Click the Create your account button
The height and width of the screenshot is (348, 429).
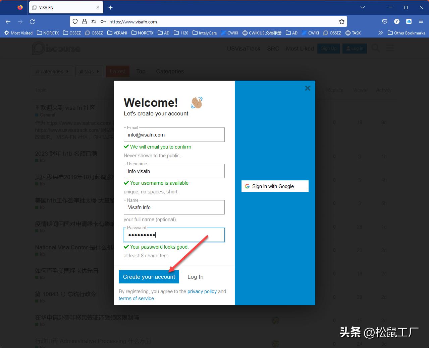[x=149, y=277]
